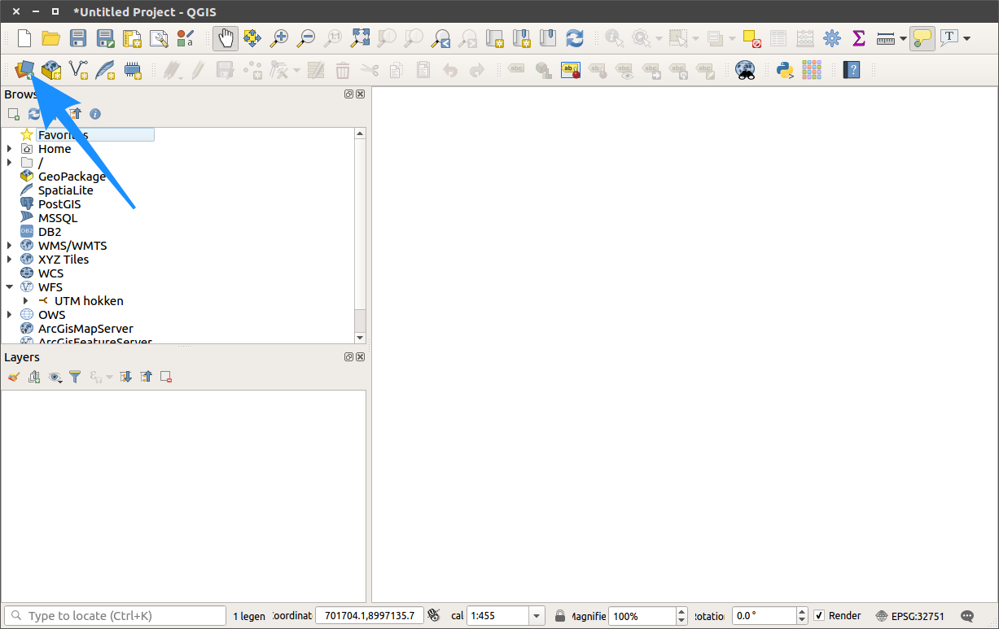Toggle the Render checkbox

819,615
